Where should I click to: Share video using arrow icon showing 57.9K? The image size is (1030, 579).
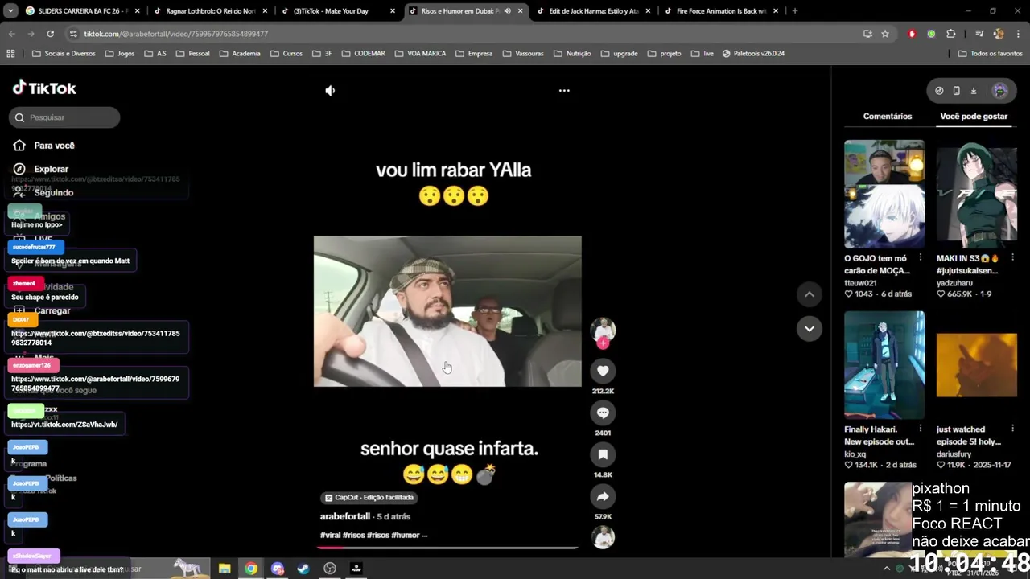[603, 496]
